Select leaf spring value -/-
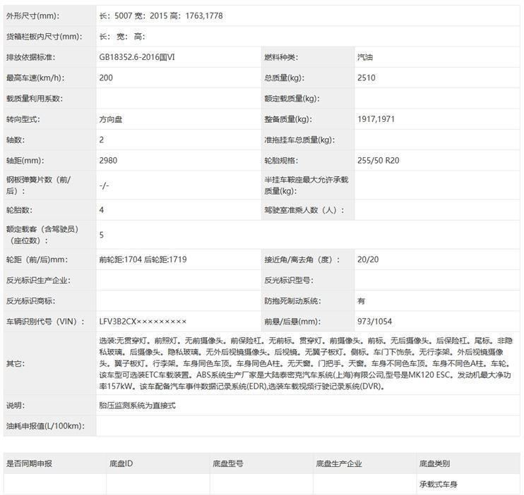 coord(105,185)
